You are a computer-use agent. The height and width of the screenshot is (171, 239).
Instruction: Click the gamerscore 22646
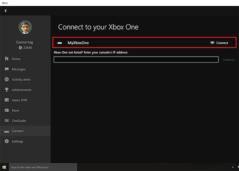click(x=27, y=48)
